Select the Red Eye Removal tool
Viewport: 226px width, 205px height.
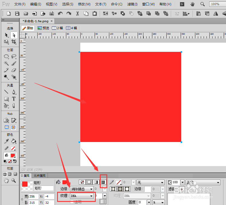coord(14,77)
